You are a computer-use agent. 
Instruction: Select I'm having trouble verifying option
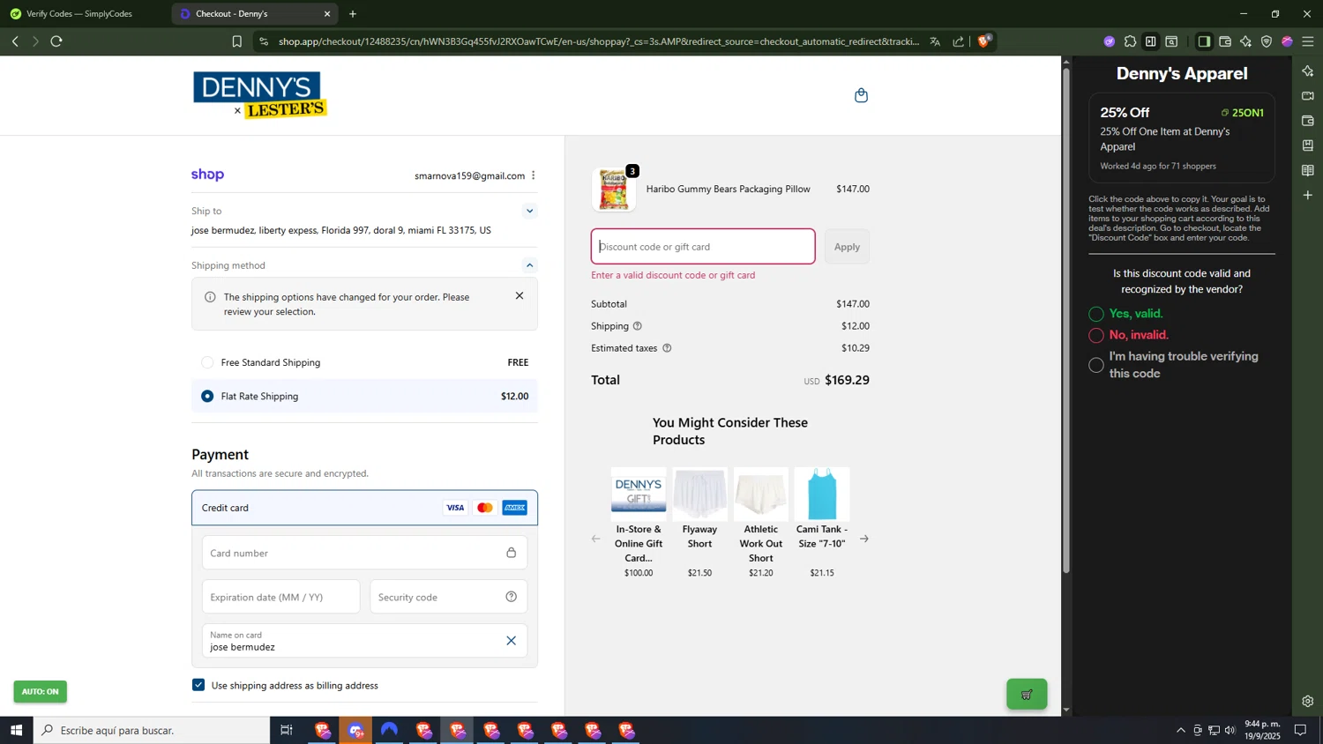[1096, 365]
